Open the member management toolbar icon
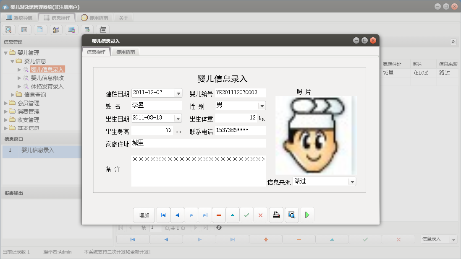The height and width of the screenshot is (259, 461). (56, 29)
